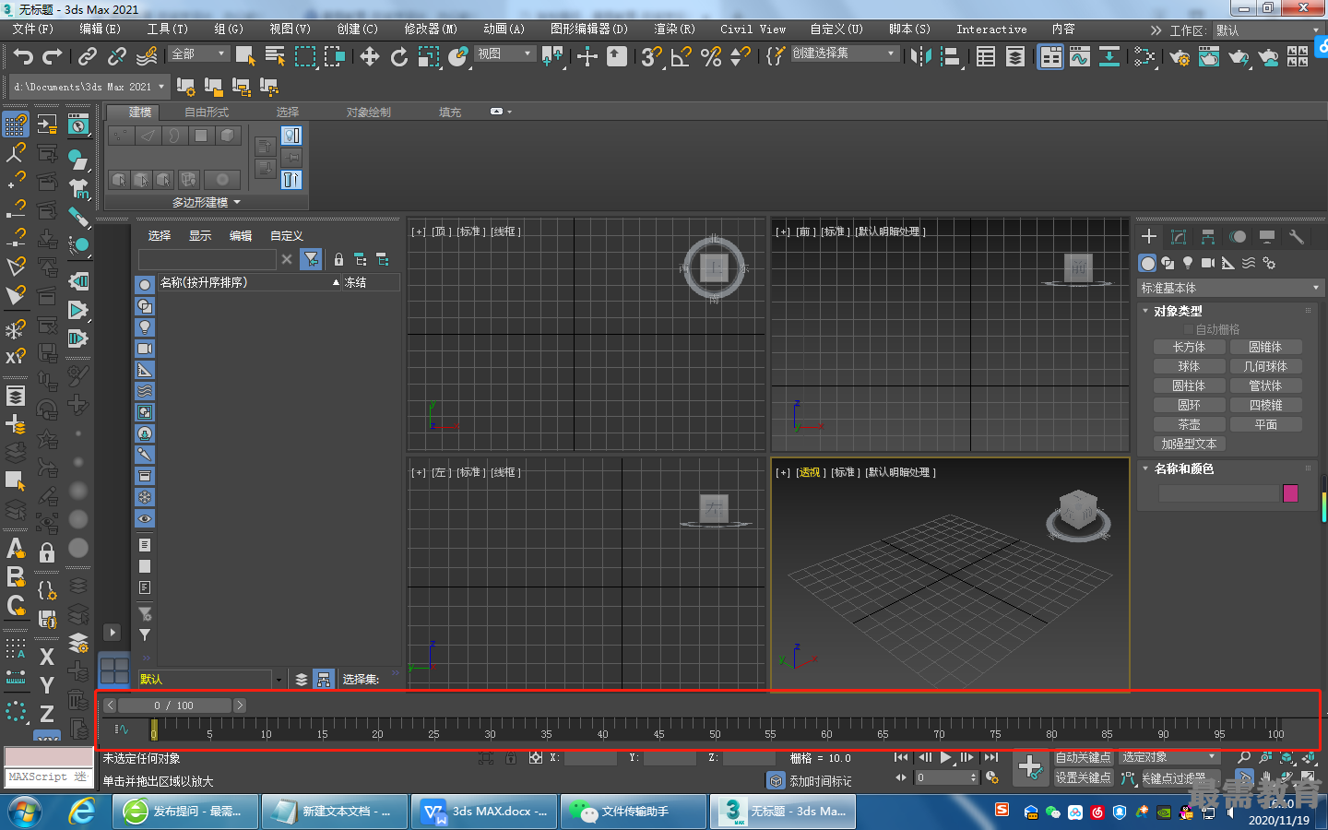Image resolution: width=1328 pixels, height=830 pixels.
Task: Switch to the 自由形式 ribbon tab
Action: click(x=207, y=113)
